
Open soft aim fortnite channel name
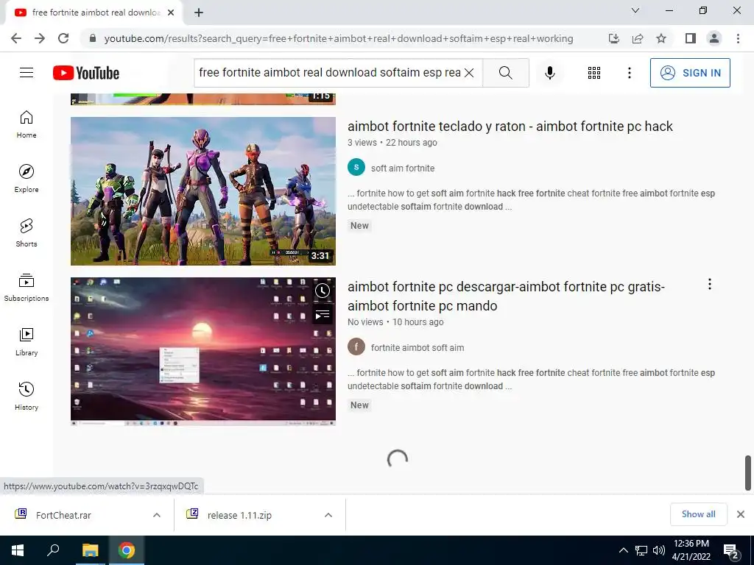[403, 168]
